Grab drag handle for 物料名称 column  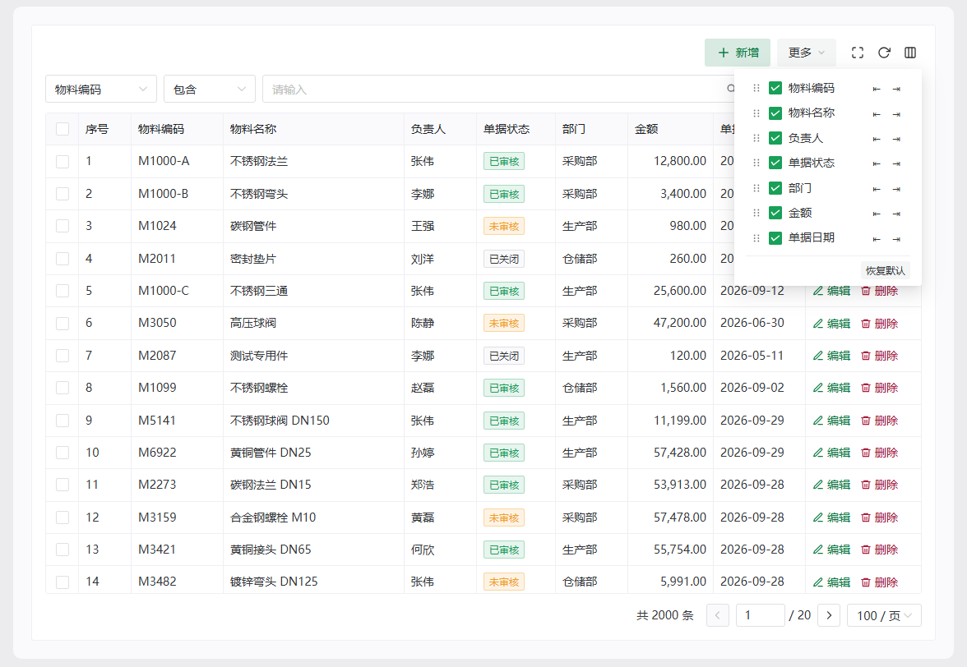point(756,113)
